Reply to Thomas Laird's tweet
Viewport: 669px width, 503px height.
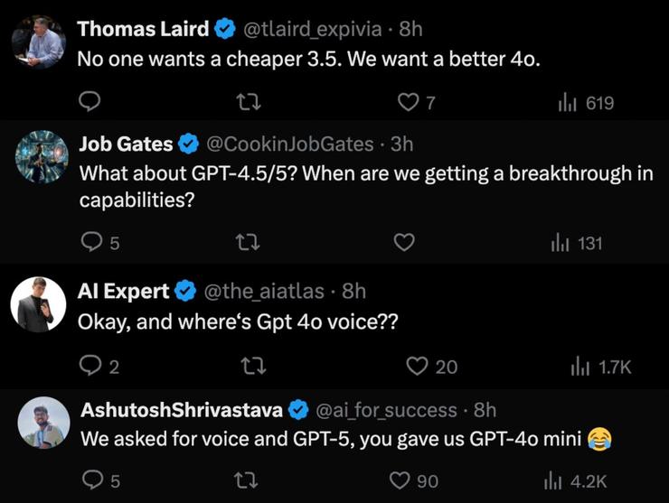point(90,102)
